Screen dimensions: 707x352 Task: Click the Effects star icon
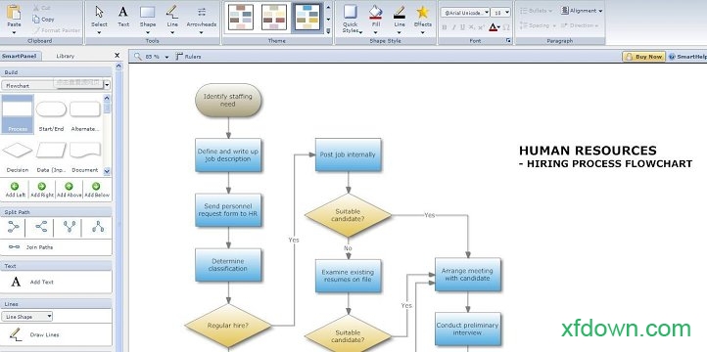point(422,13)
